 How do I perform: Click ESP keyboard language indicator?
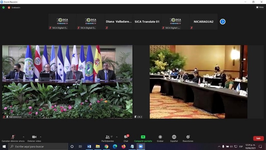pyautogui.click(x=241, y=146)
